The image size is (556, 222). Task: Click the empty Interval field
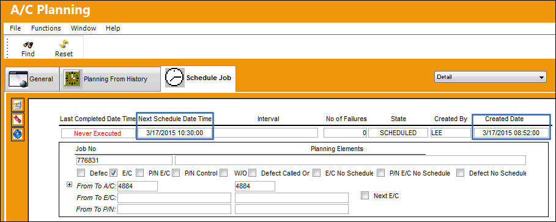coord(266,133)
